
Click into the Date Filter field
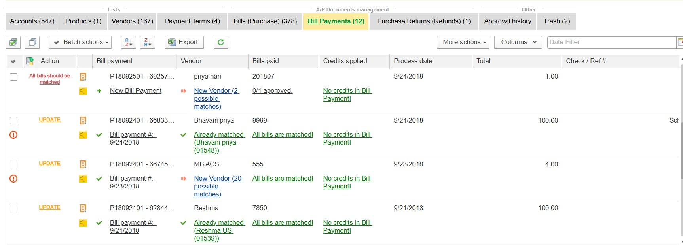click(x=611, y=42)
